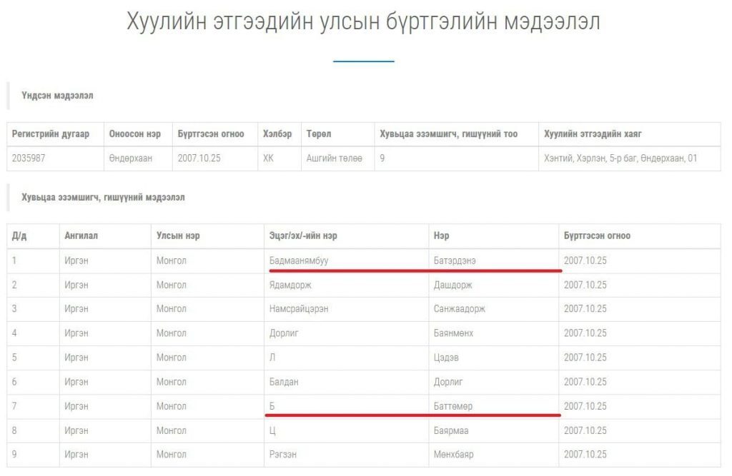Select 'Мөнхбаяр' in the last row
732x476 pixels.
pos(453,455)
